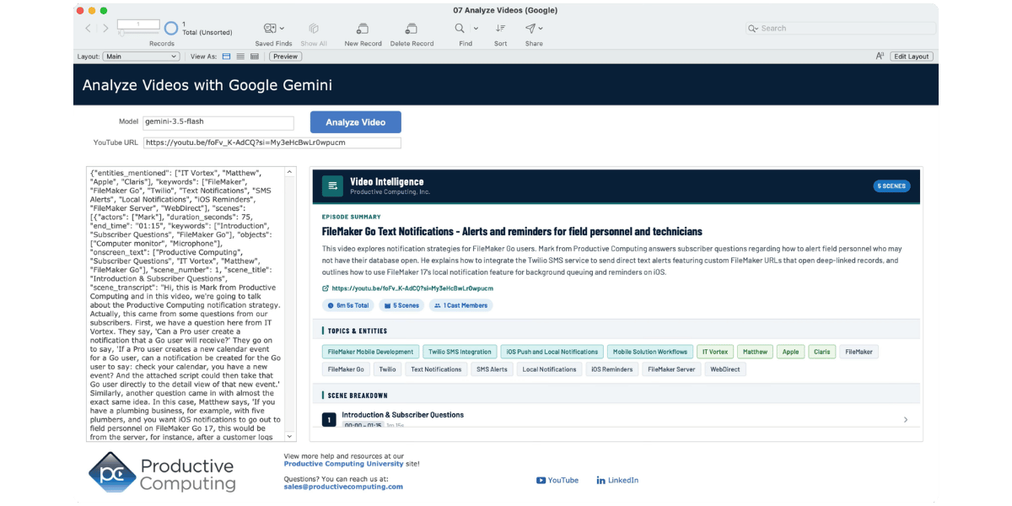Image resolution: width=1012 pixels, height=506 pixels.
Task: Click the Find magnifier icon
Action: point(460,28)
